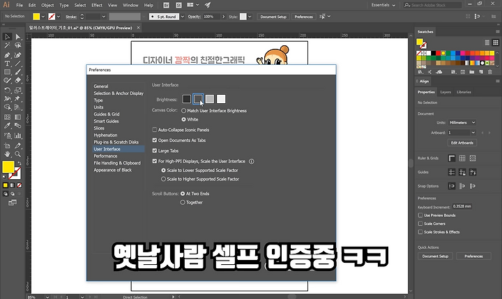Select the Gradient tool

18,117
